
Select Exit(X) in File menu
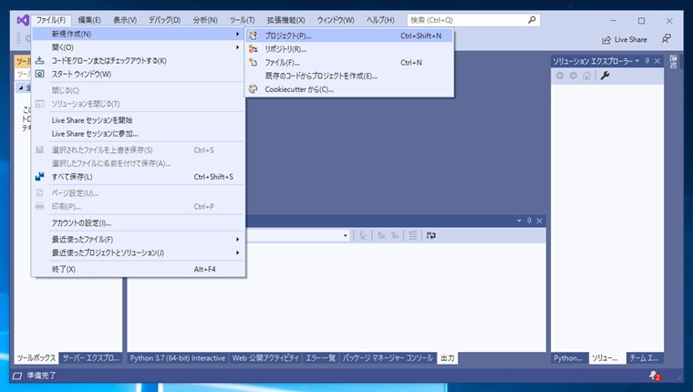[138, 269]
